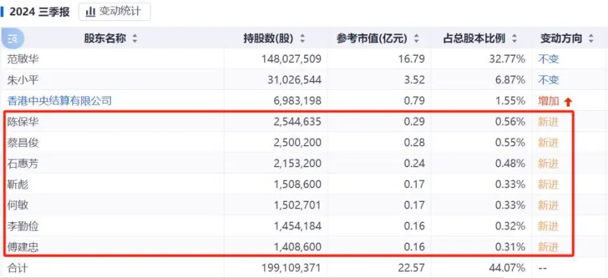The image size is (608, 278).
Task: Click 不变 status for 范敏华
Action: pyautogui.click(x=548, y=60)
